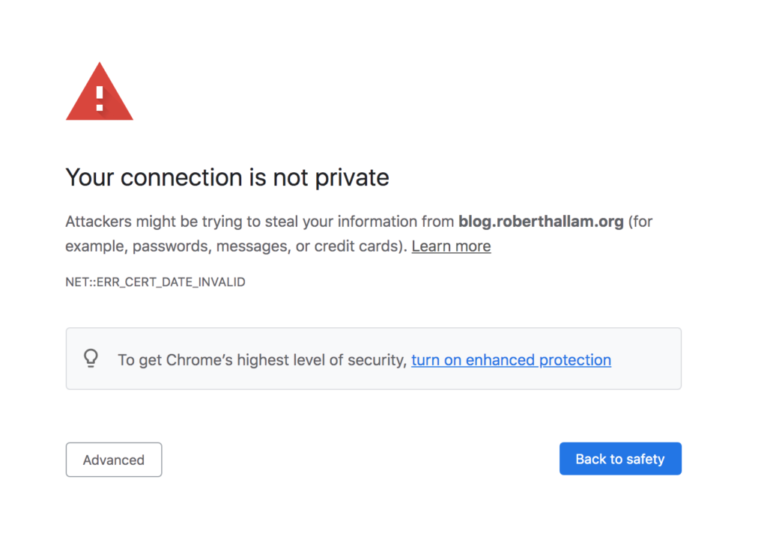
Task: Click the word more in Learn more
Action: click(x=470, y=246)
